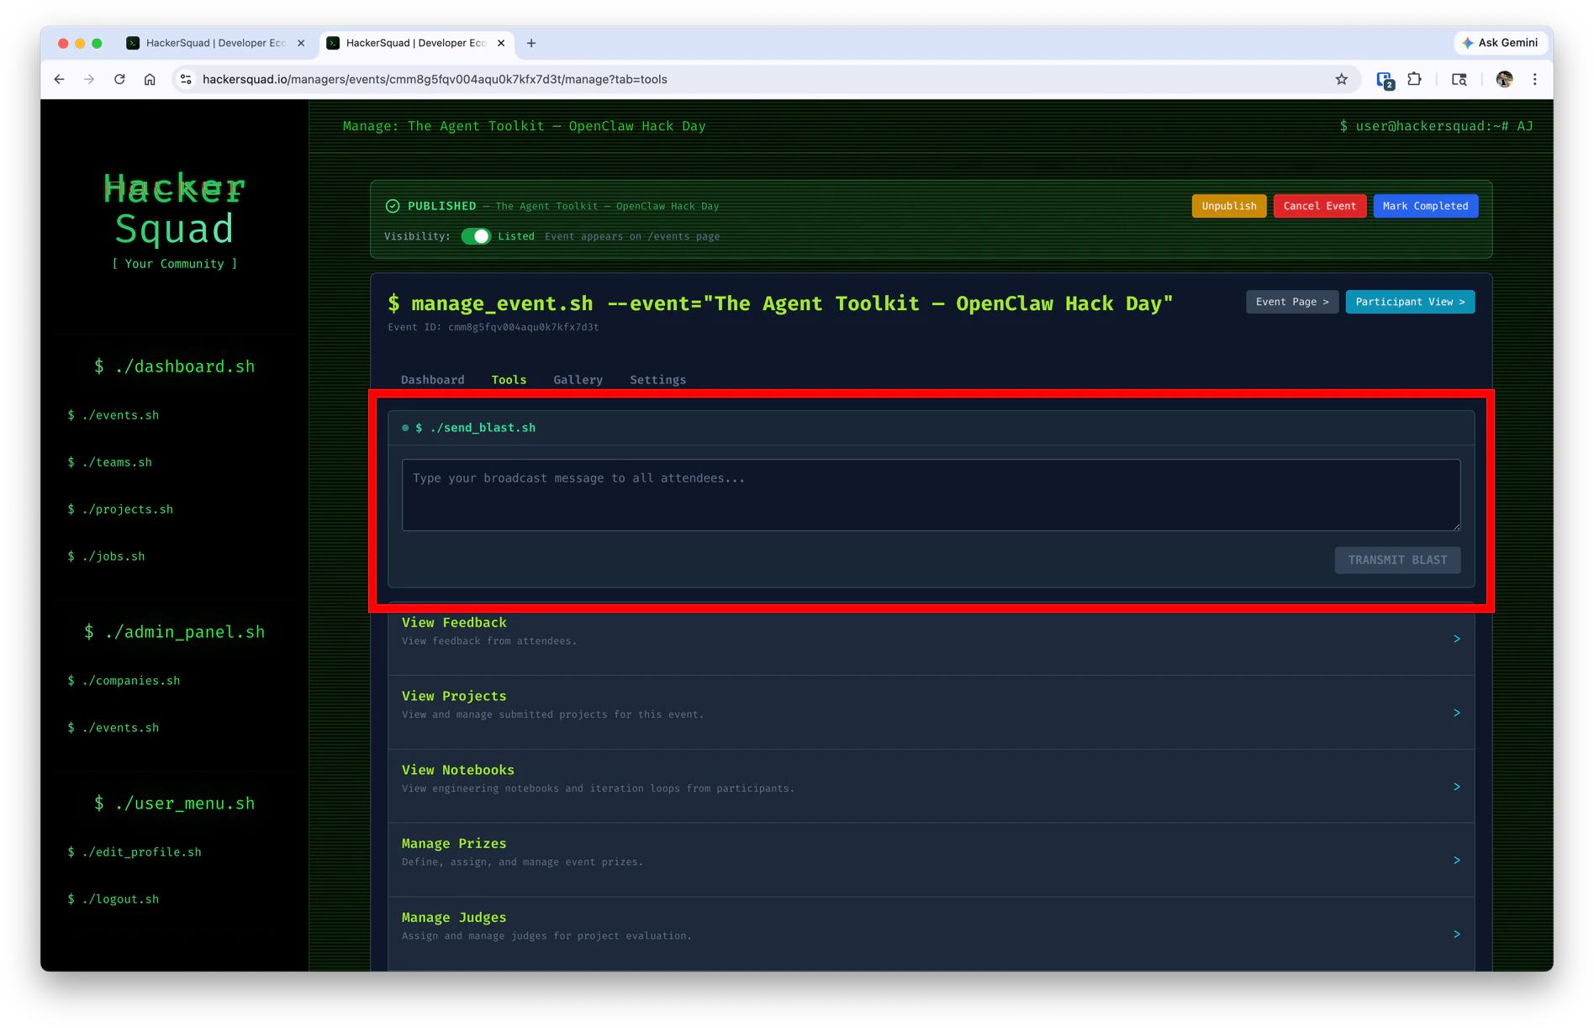
Task: Open the tab search side panel icon
Action: 1459,79
